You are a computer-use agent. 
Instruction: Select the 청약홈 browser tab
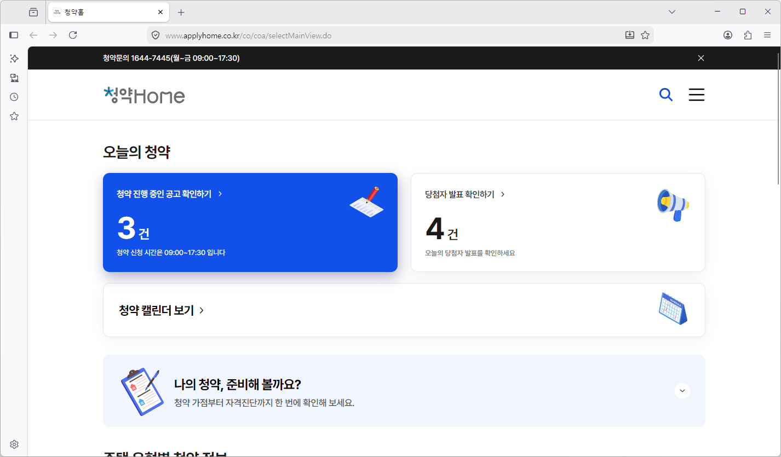point(108,12)
